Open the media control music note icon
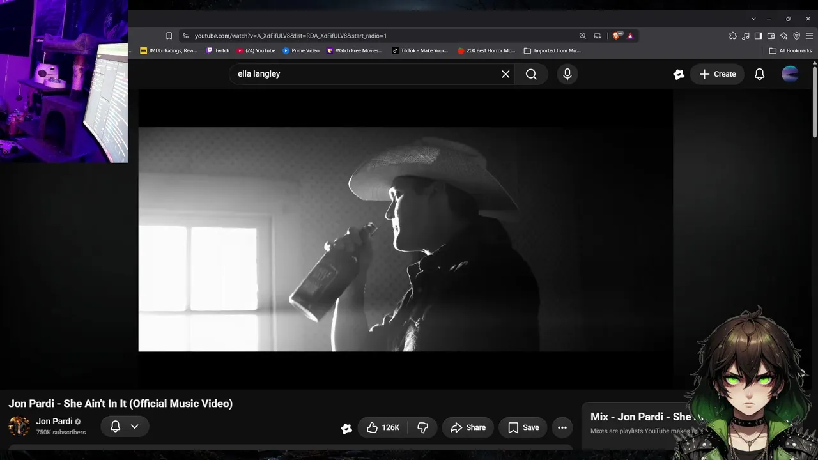 [x=746, y=36]
